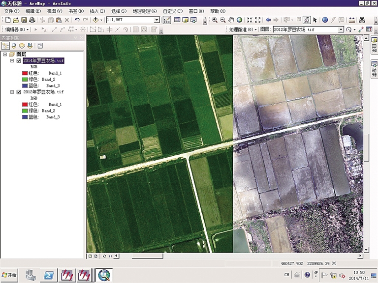The width and height of the screenshot is (378, 283).
Task: Click the Add Data button
Action: [x=95, y=20]
